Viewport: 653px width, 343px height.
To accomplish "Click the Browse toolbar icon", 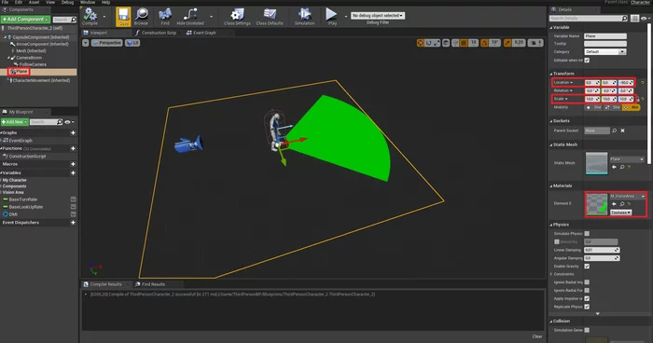I will 141,16.
